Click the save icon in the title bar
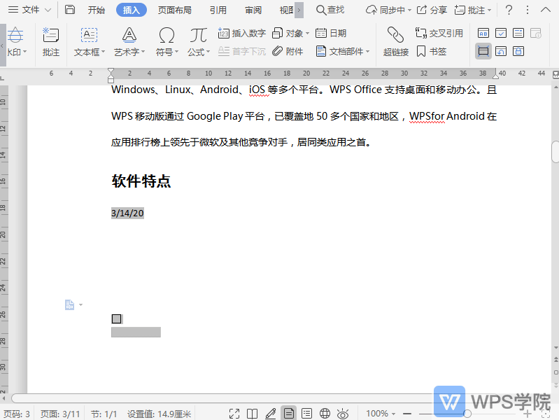This screenshot has width=559, height=420. [70, 10]
